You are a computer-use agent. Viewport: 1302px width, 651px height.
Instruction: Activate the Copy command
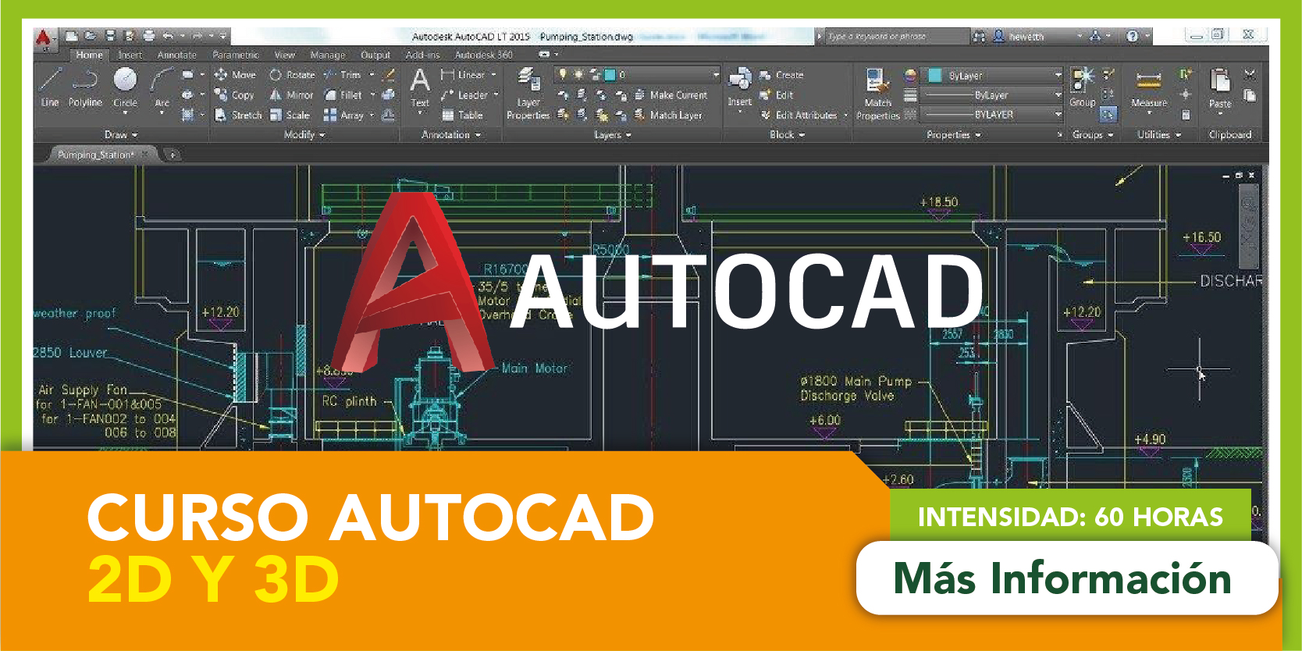[234, 95]
